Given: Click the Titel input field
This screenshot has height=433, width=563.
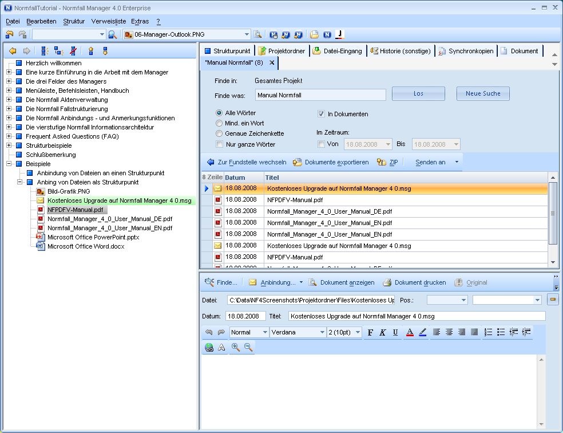Looking at the screenshot, I should [417, 316].
